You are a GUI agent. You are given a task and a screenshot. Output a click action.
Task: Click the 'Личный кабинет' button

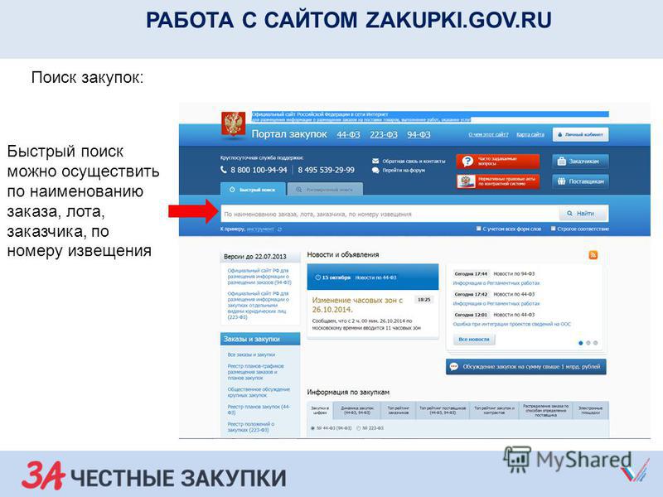(x=581, y=135)
